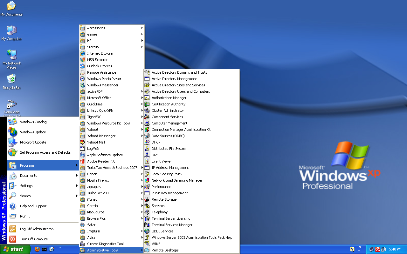Click the Start button
Viewport: 407px width, 254px height.
coord(15,249)
